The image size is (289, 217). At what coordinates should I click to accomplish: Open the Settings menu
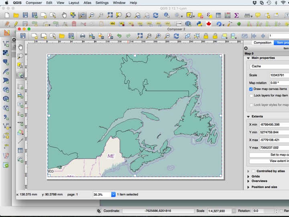coord(102,3)
